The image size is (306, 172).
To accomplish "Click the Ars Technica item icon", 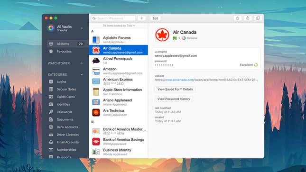I will coord(96,112).
